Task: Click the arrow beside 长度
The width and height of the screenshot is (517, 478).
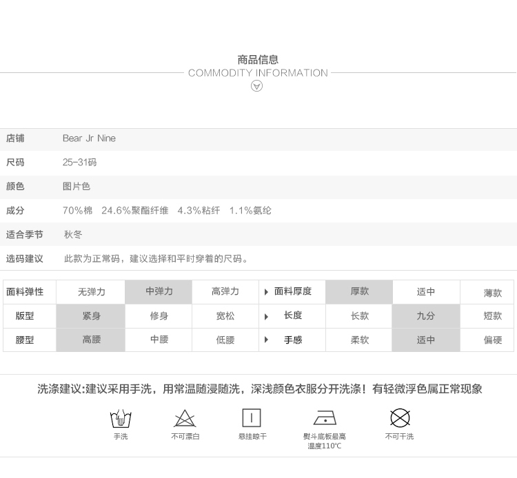Action: tap(267, 316)
